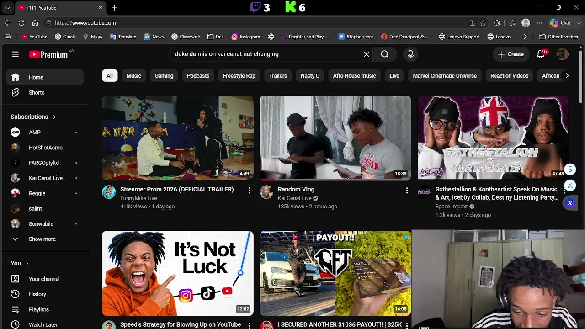This screenshot has width=585, height=329.
Task: Open the YouTube guide hamburger menu
Action: click(x=15, y=54)
